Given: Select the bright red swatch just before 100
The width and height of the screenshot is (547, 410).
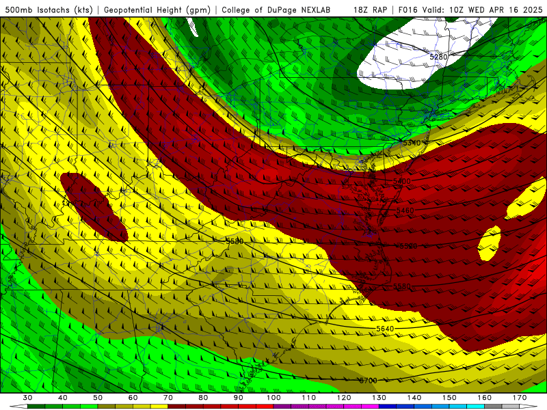Looking at the screenshot, I should pos(265,407).
